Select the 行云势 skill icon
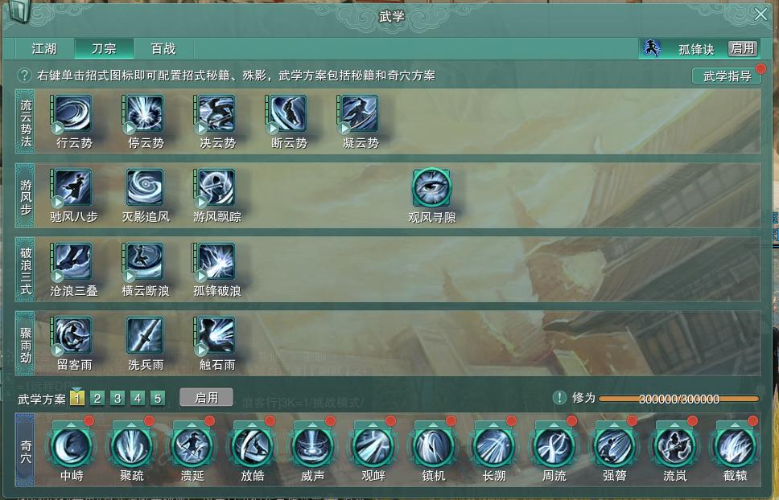Screen dimensions: 779x500 pyautogui.click(x=73, y=114)
